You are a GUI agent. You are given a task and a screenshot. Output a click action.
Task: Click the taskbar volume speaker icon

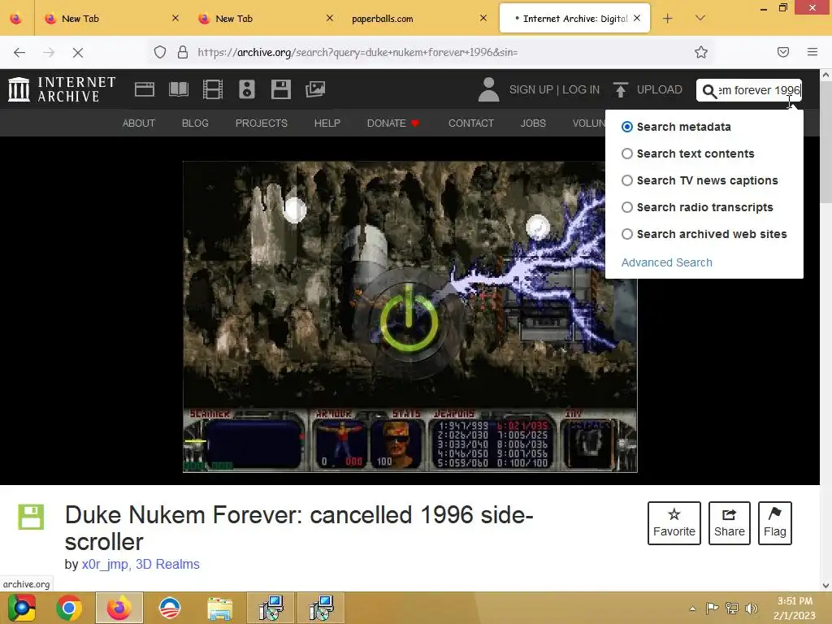pos(751,608)
